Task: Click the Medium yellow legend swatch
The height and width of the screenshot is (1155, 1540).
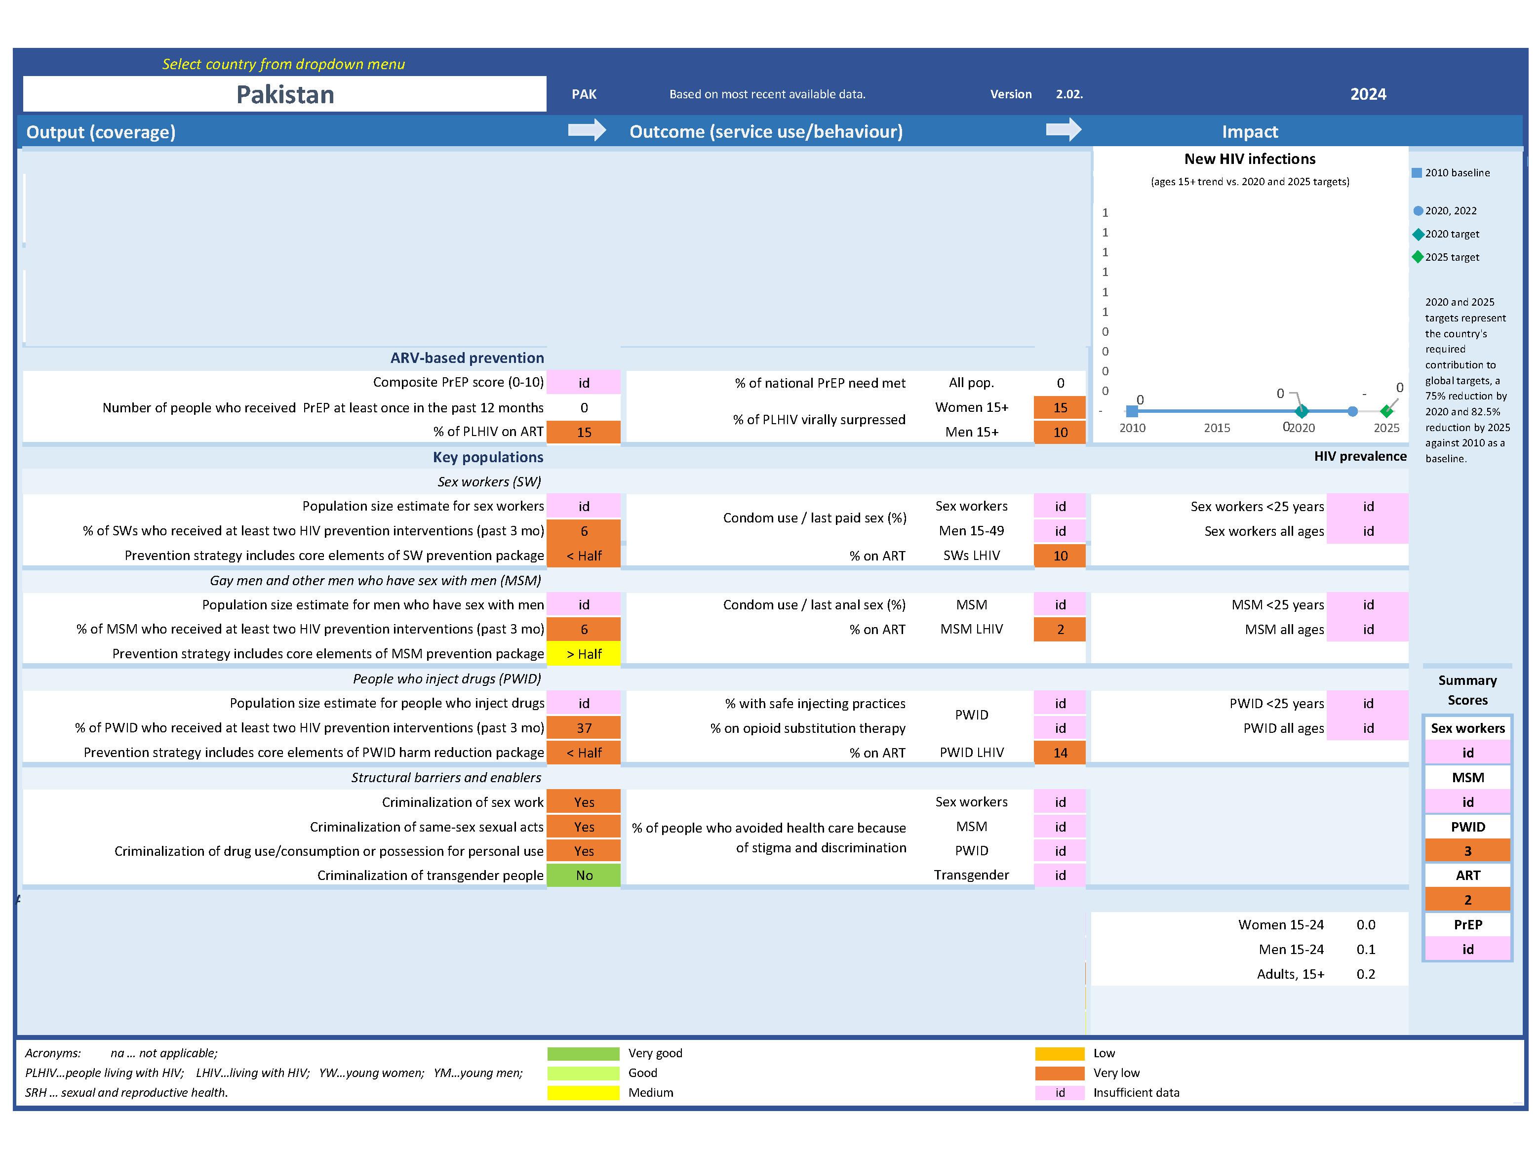Action: pyautogui.click(x=584, y=1092)
